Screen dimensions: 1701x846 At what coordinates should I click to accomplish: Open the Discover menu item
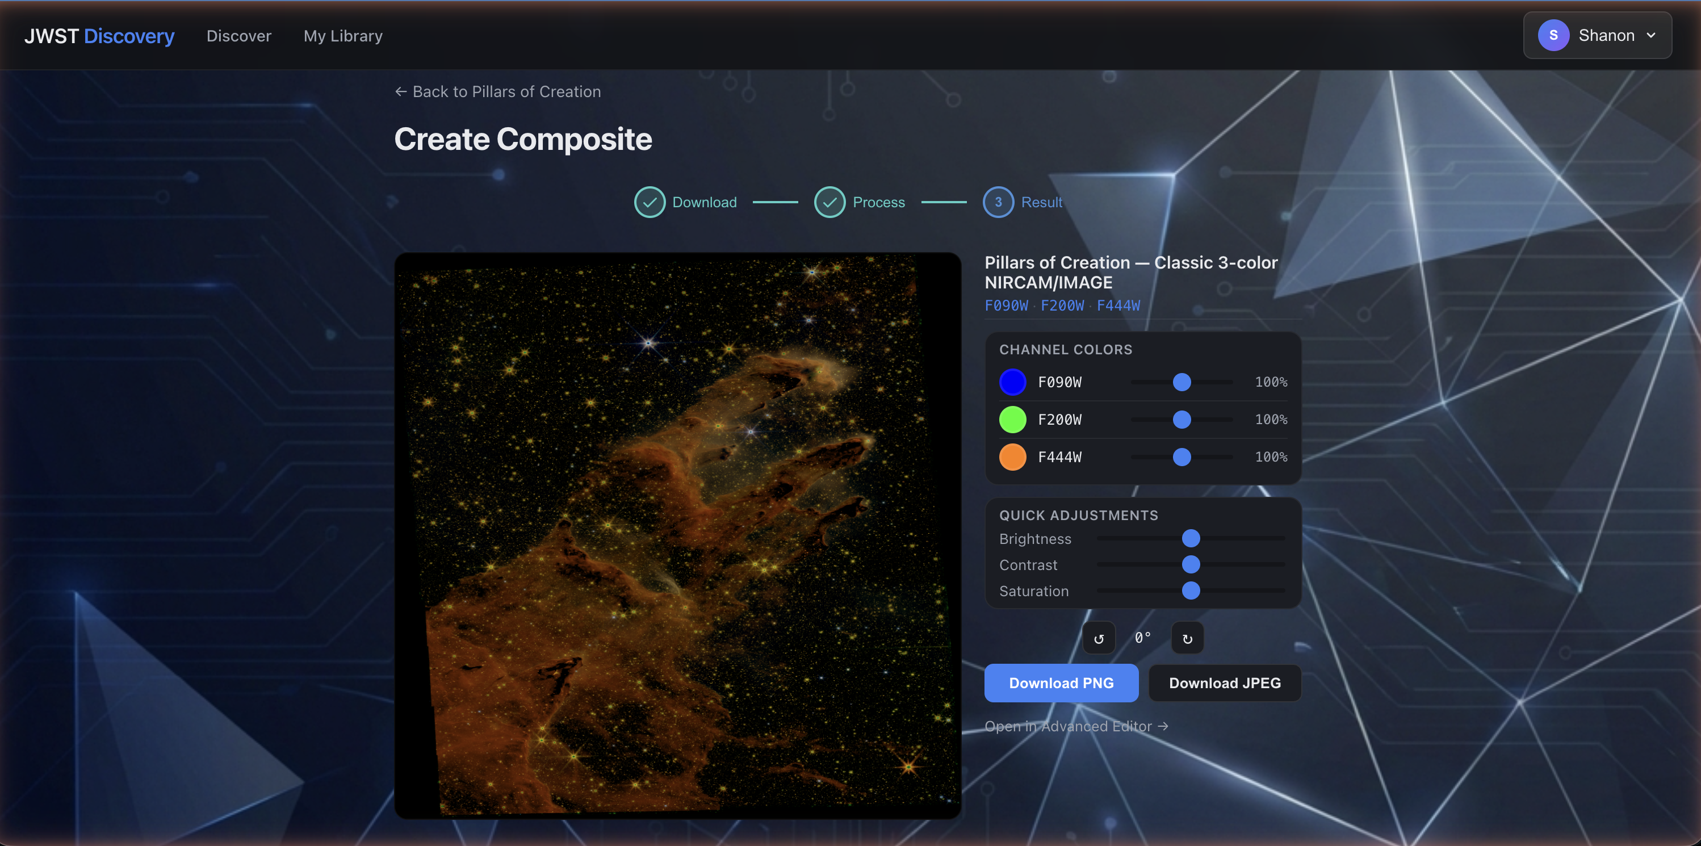point(239,36)
